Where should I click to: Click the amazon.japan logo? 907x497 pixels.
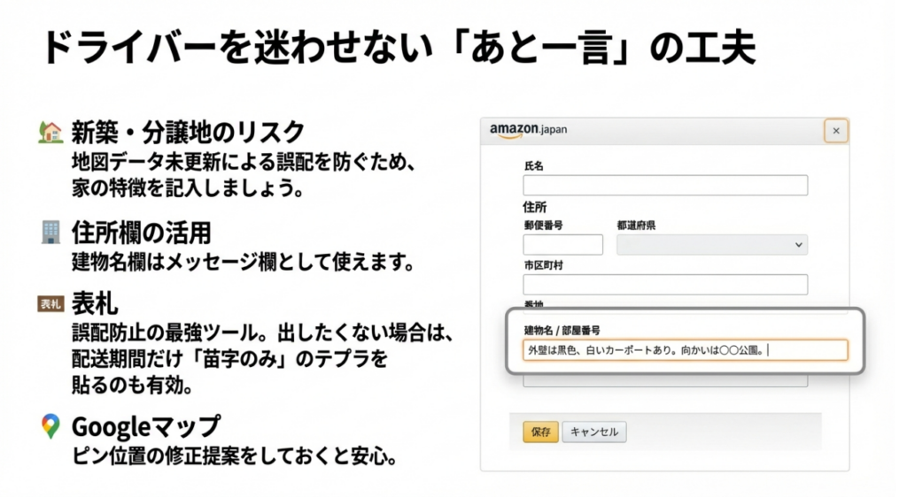click(529, 130)
